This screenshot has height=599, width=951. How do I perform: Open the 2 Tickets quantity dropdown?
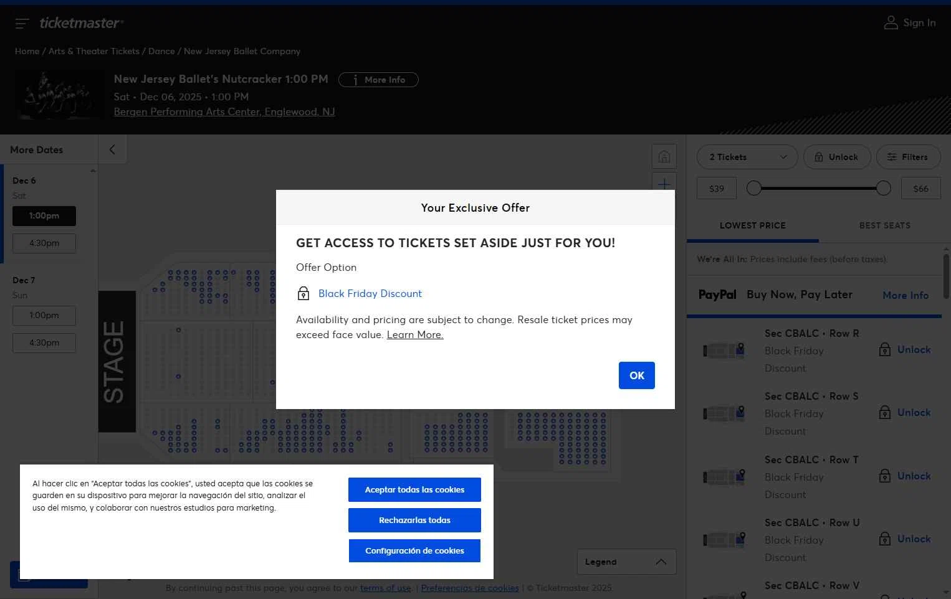(x=747, y=157)
